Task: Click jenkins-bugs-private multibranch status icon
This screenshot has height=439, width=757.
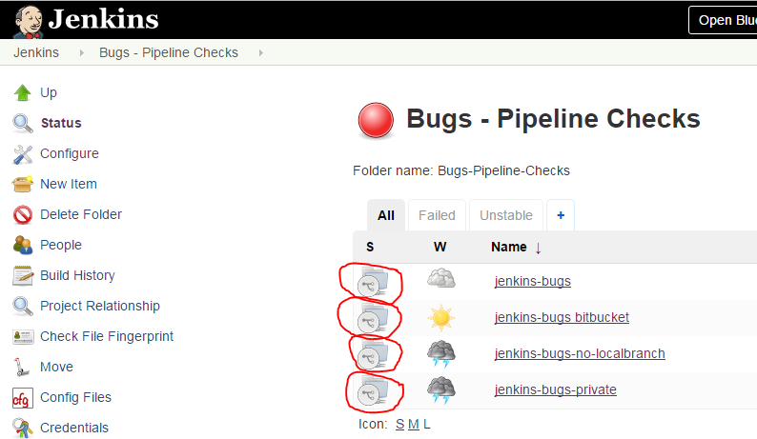Action: coord(373,390)
